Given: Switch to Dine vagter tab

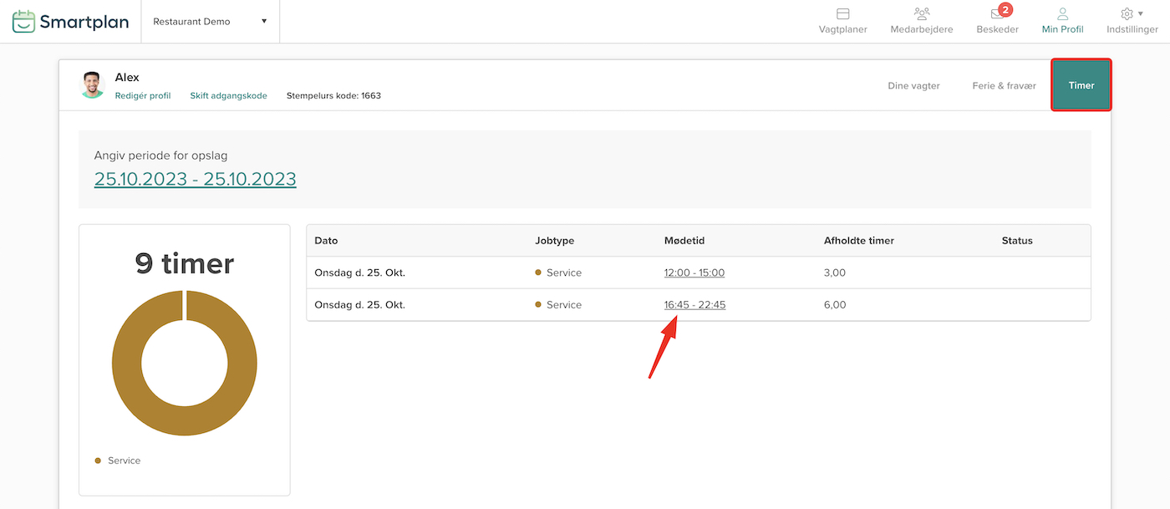Looking at the screenshot, I should pyautogui.click(x=913, y=85).
